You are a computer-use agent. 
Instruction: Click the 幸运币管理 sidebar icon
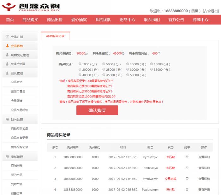[7, 64]
